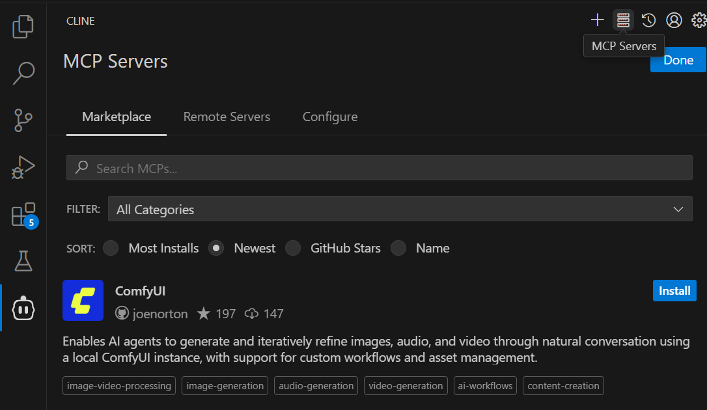Focus the Search MCPs input field
The height and width of the screenshot is (410, 707).
tap(379, 168)
